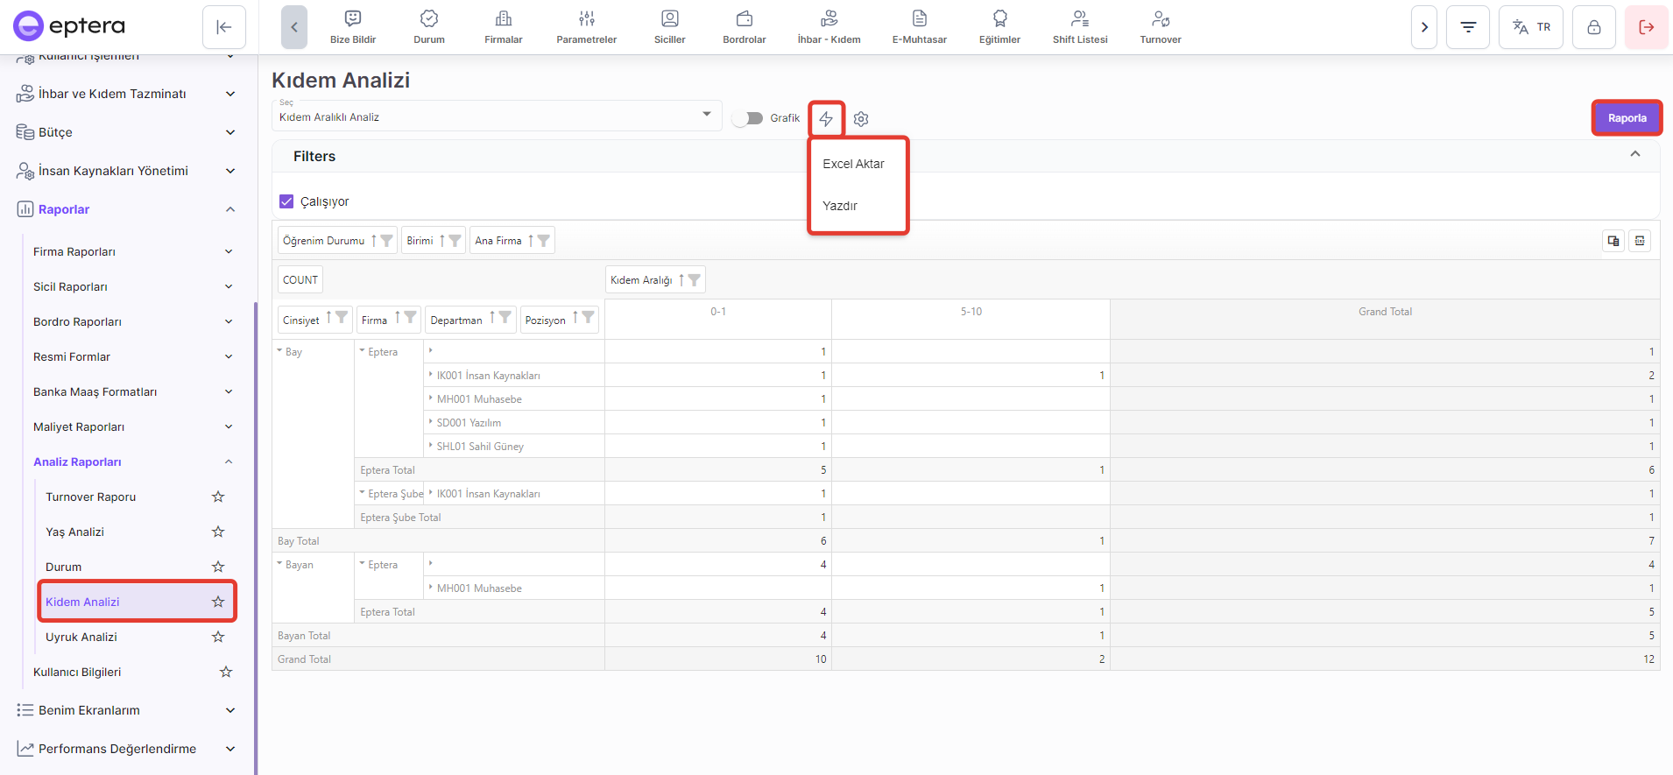The width and height of the screenshot is (1673, 775).
Task: Select Excel Aktar from the menu
Action: 853,164
